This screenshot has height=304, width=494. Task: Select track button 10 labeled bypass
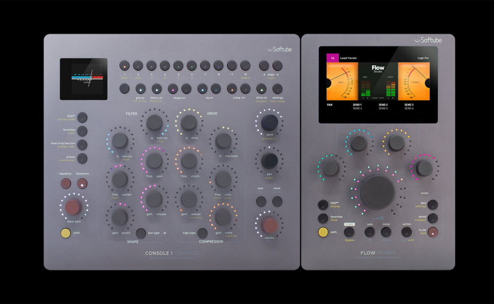pyautogui.click(x=245, y=66)
